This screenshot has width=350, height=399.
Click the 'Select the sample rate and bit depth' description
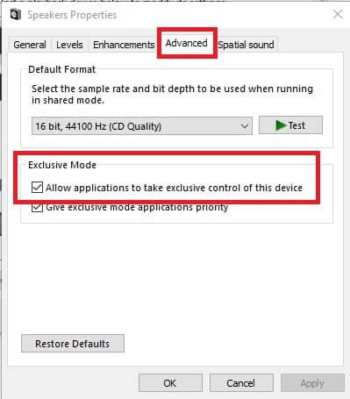click(172, 94)
